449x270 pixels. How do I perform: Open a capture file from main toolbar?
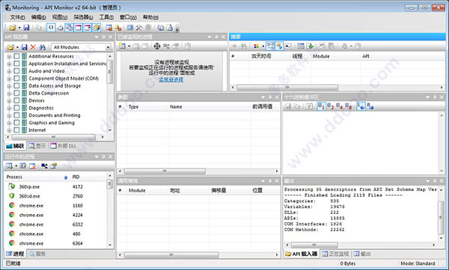12,28
